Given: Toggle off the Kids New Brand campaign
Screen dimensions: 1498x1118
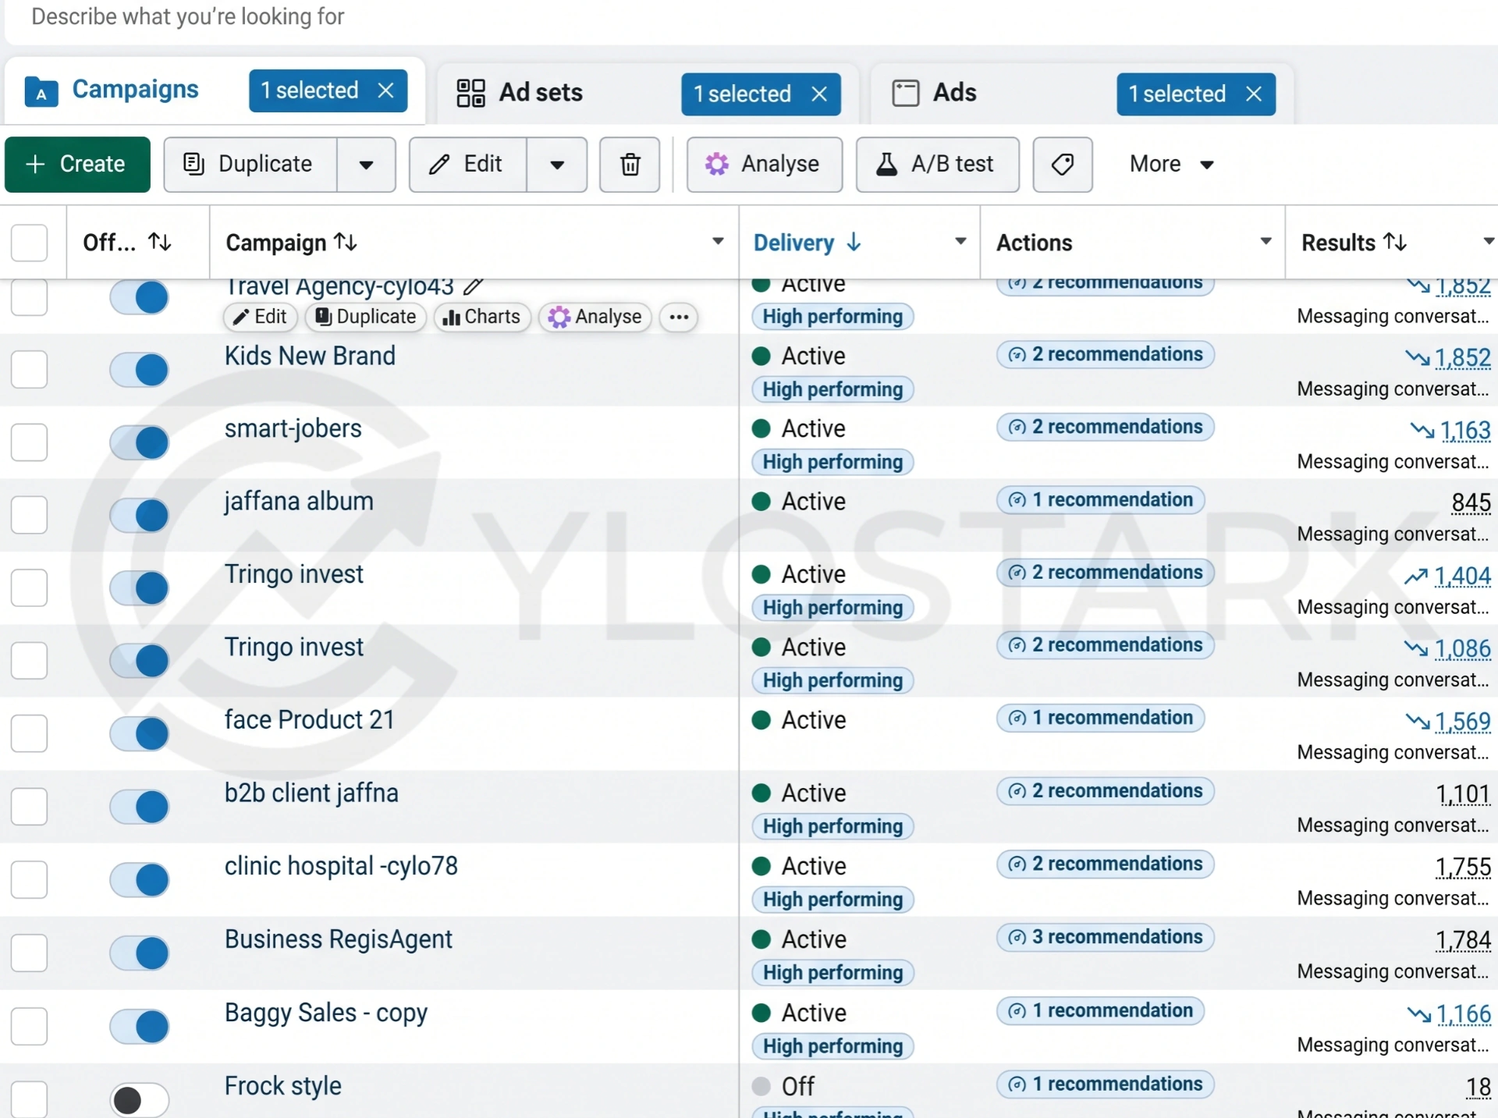Looking at the screenshot, I should point(139,370).
